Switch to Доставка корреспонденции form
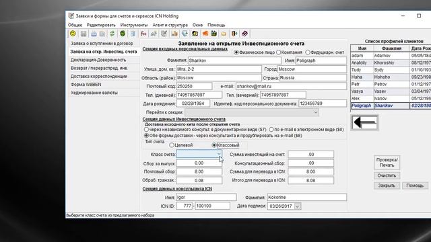 104,76
